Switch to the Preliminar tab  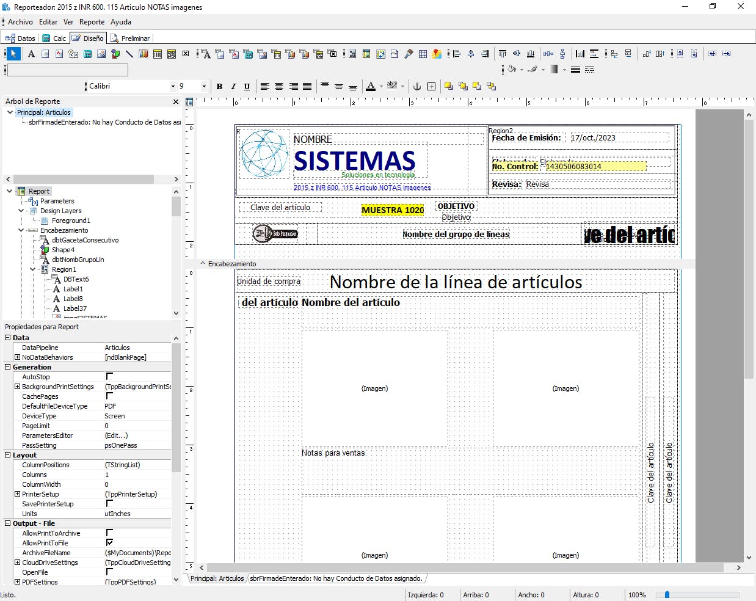130,38
